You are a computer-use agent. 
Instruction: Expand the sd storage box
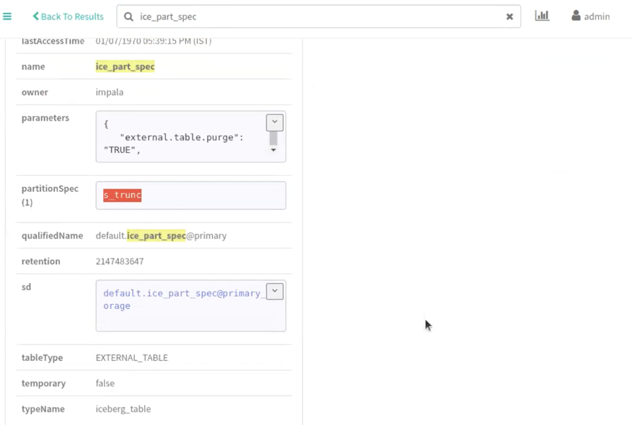(274, 291)
